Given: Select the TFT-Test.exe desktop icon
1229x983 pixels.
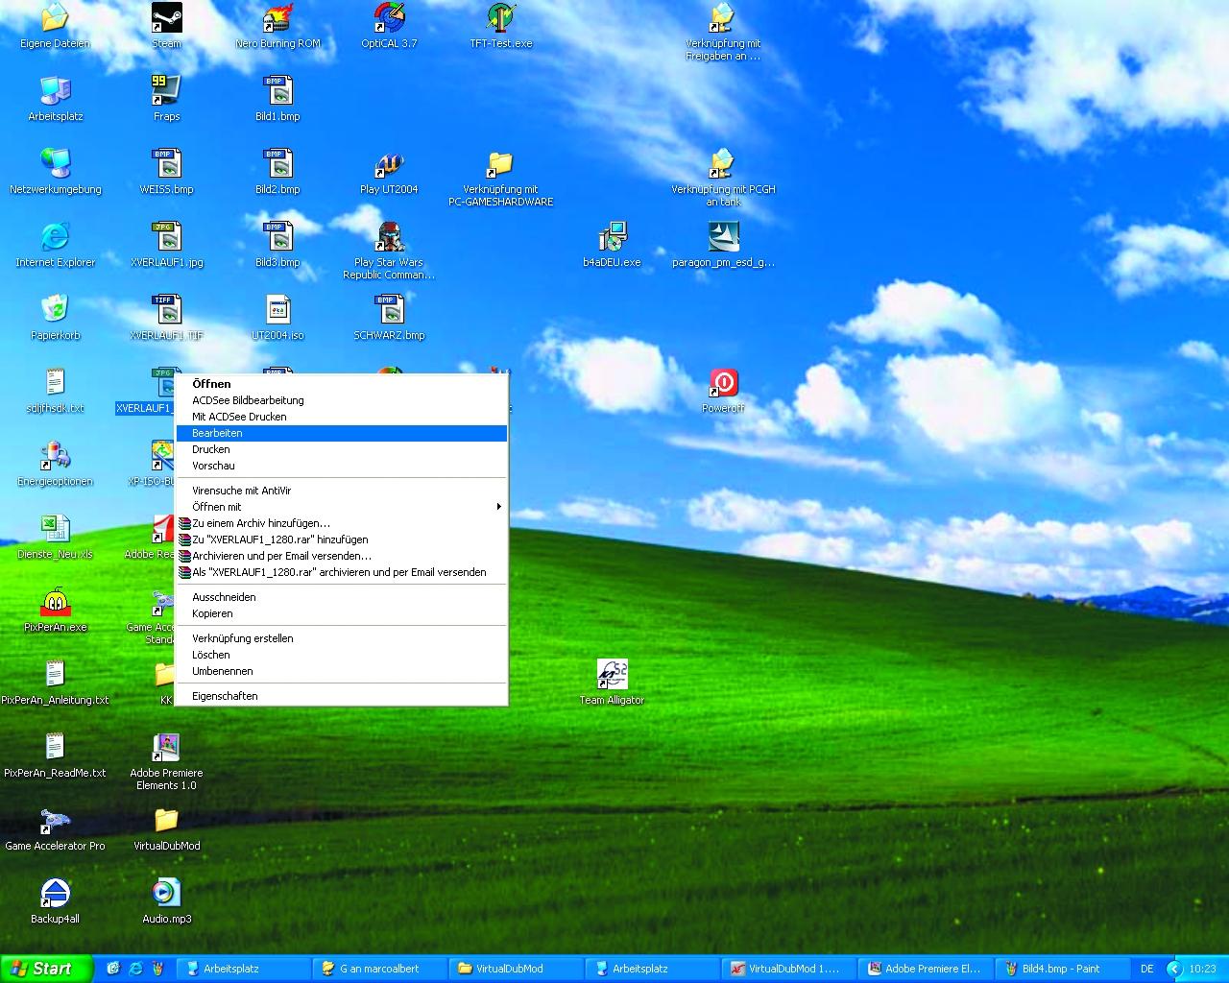Looking at the screenshot, I should click(x=500, y=18).
